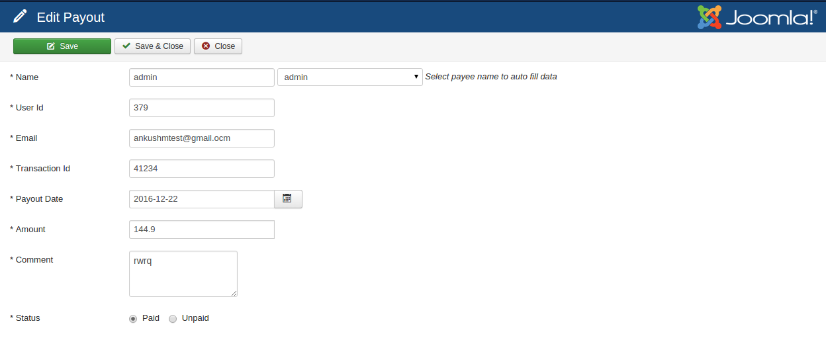Click the Paid label text
The height and width of the screenshot is (340, 826).
click(x=151, y=318)
